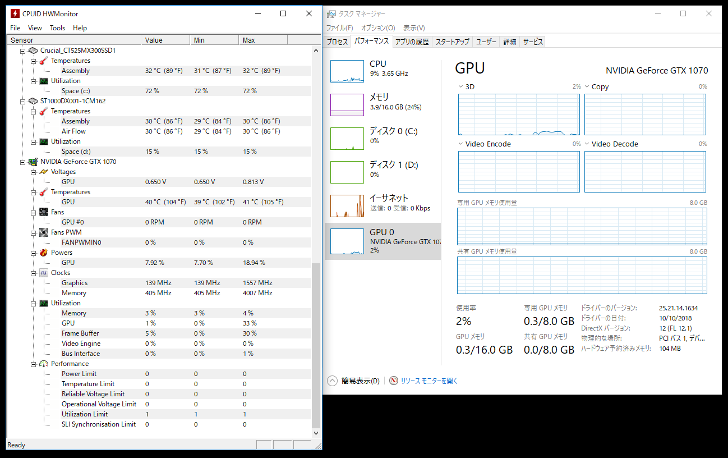728x458 pixels.
Task: Click the thermometer icon beside Temperatures under NVIDIA GPU
Action: 43,192
